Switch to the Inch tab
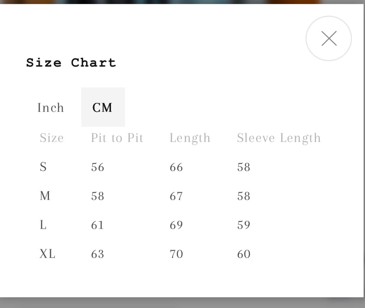 coord(51,107)
